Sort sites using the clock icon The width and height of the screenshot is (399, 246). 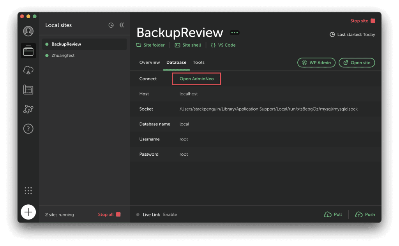click(111, 25)
